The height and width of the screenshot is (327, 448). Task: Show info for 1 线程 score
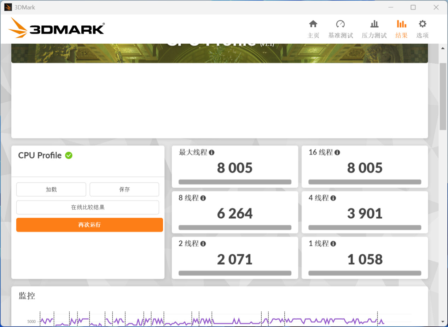coord(333,244)
